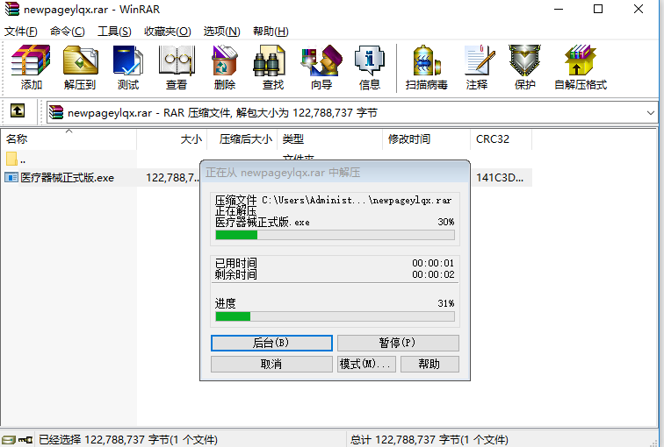Open the 收藏夹(O) menu
The width and height of the screenshot is (664, 447).
pyautogui.click(x=167, y=32)
